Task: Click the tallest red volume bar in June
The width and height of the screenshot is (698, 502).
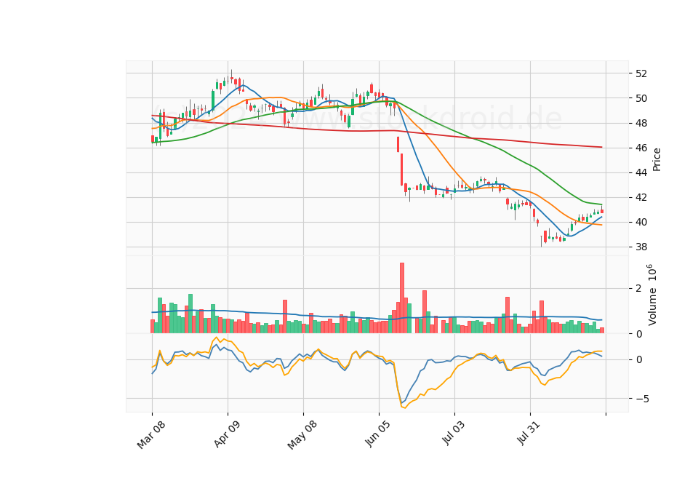Action: pos(402,298)
